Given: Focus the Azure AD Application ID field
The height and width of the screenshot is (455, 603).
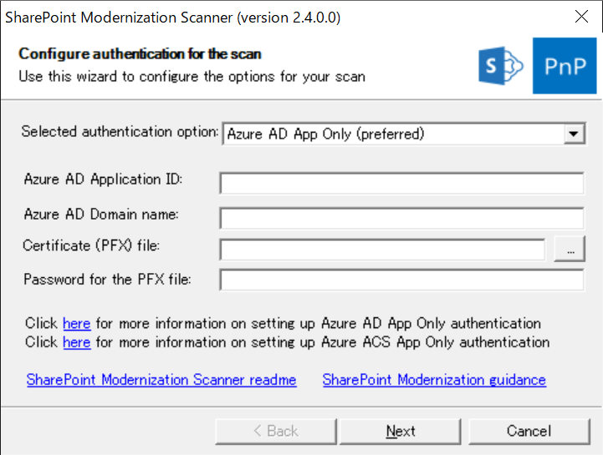Looking at the screenshot, I should coord(401,184).
